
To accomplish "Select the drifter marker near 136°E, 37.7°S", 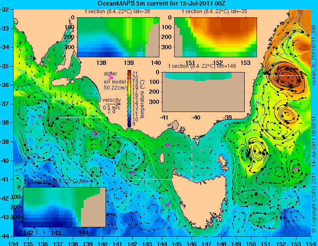I will pyautogui.click(x=40, y=117).
